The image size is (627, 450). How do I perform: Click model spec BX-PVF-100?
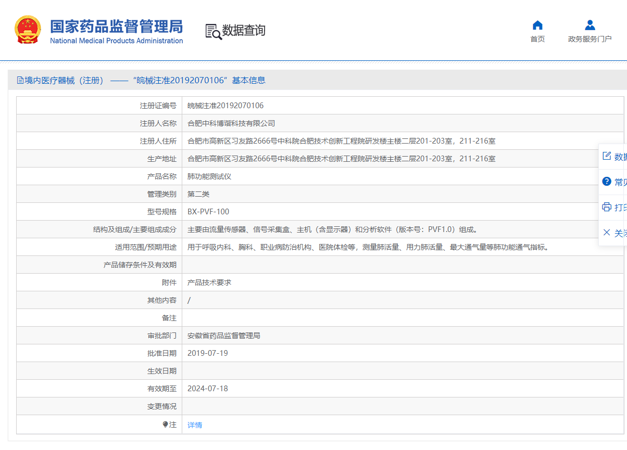click(x=208, y=212)
